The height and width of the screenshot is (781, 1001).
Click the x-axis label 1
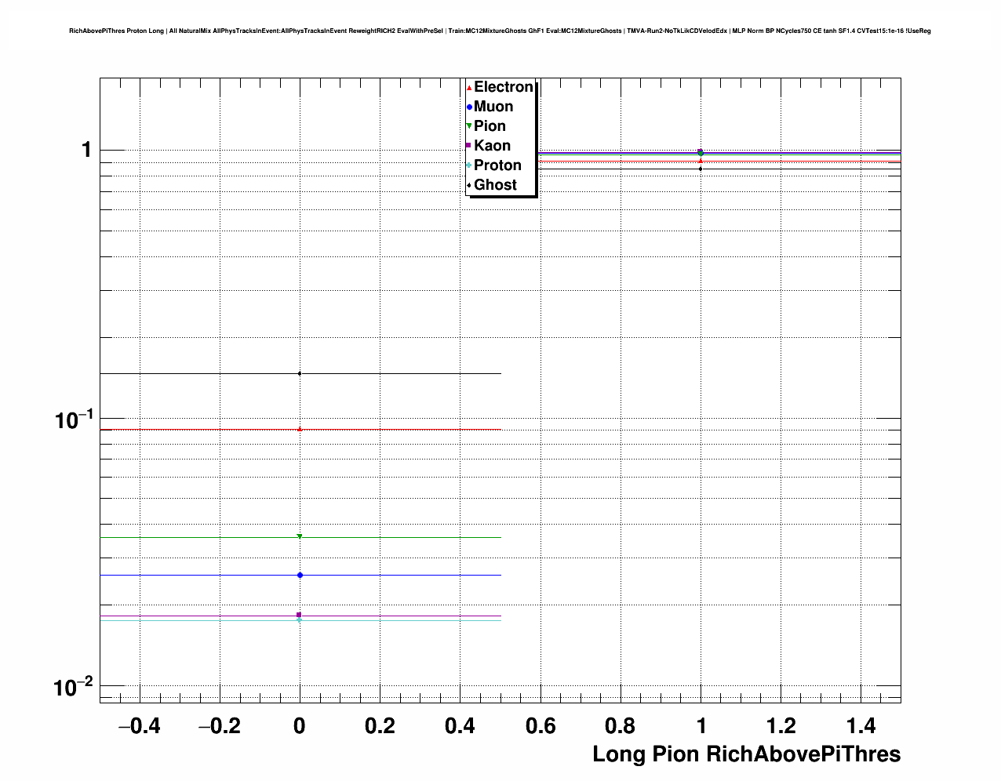(701, 726)
